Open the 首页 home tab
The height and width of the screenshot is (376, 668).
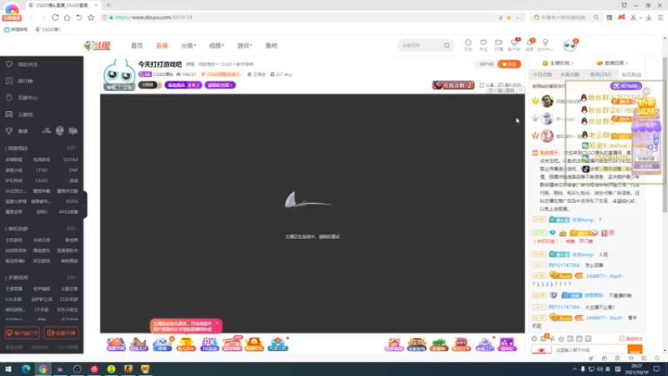(x=137, y=46)
